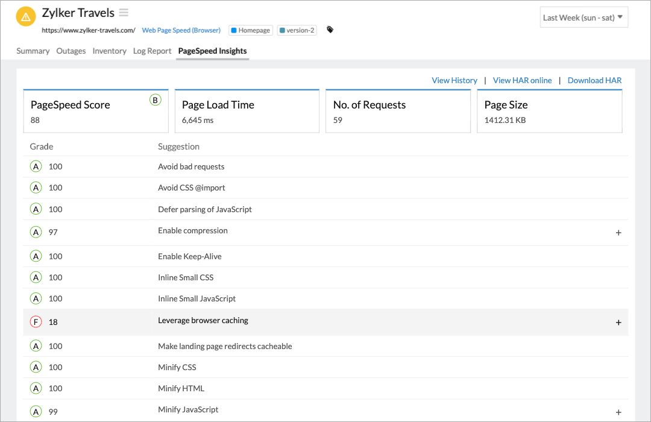Select the Homepage tag chip
The height and width of the screenshot is (422, 651).
250,30
